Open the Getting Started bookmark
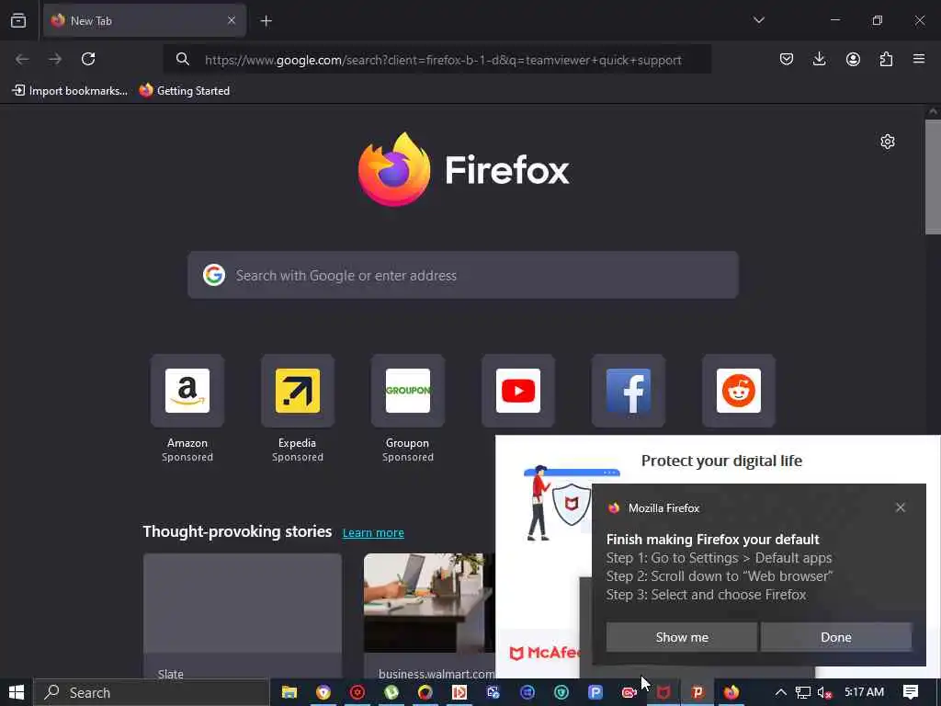 tap(184, 91)
